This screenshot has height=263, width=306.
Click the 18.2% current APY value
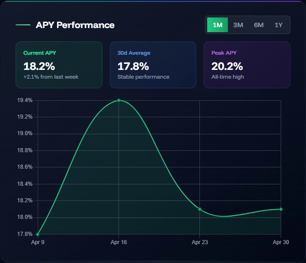tap(39, 66)
